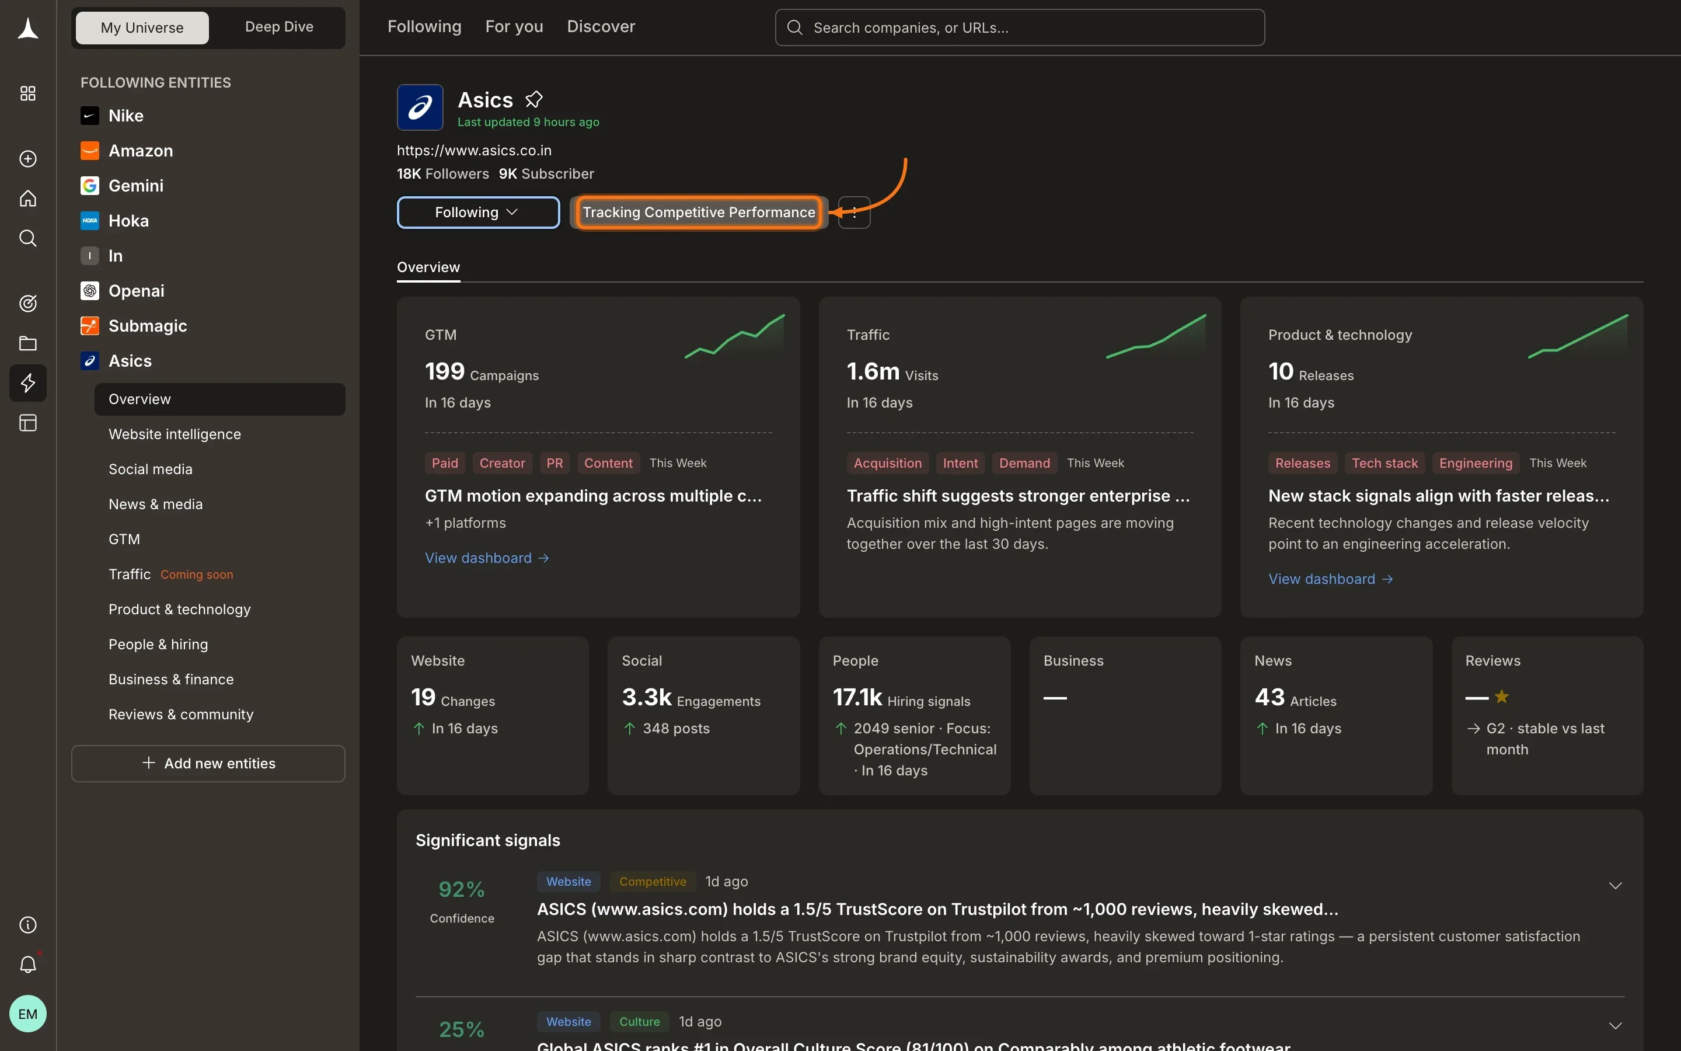
Task: Click the plus circle icon in left rail
Action: (28, 159)
